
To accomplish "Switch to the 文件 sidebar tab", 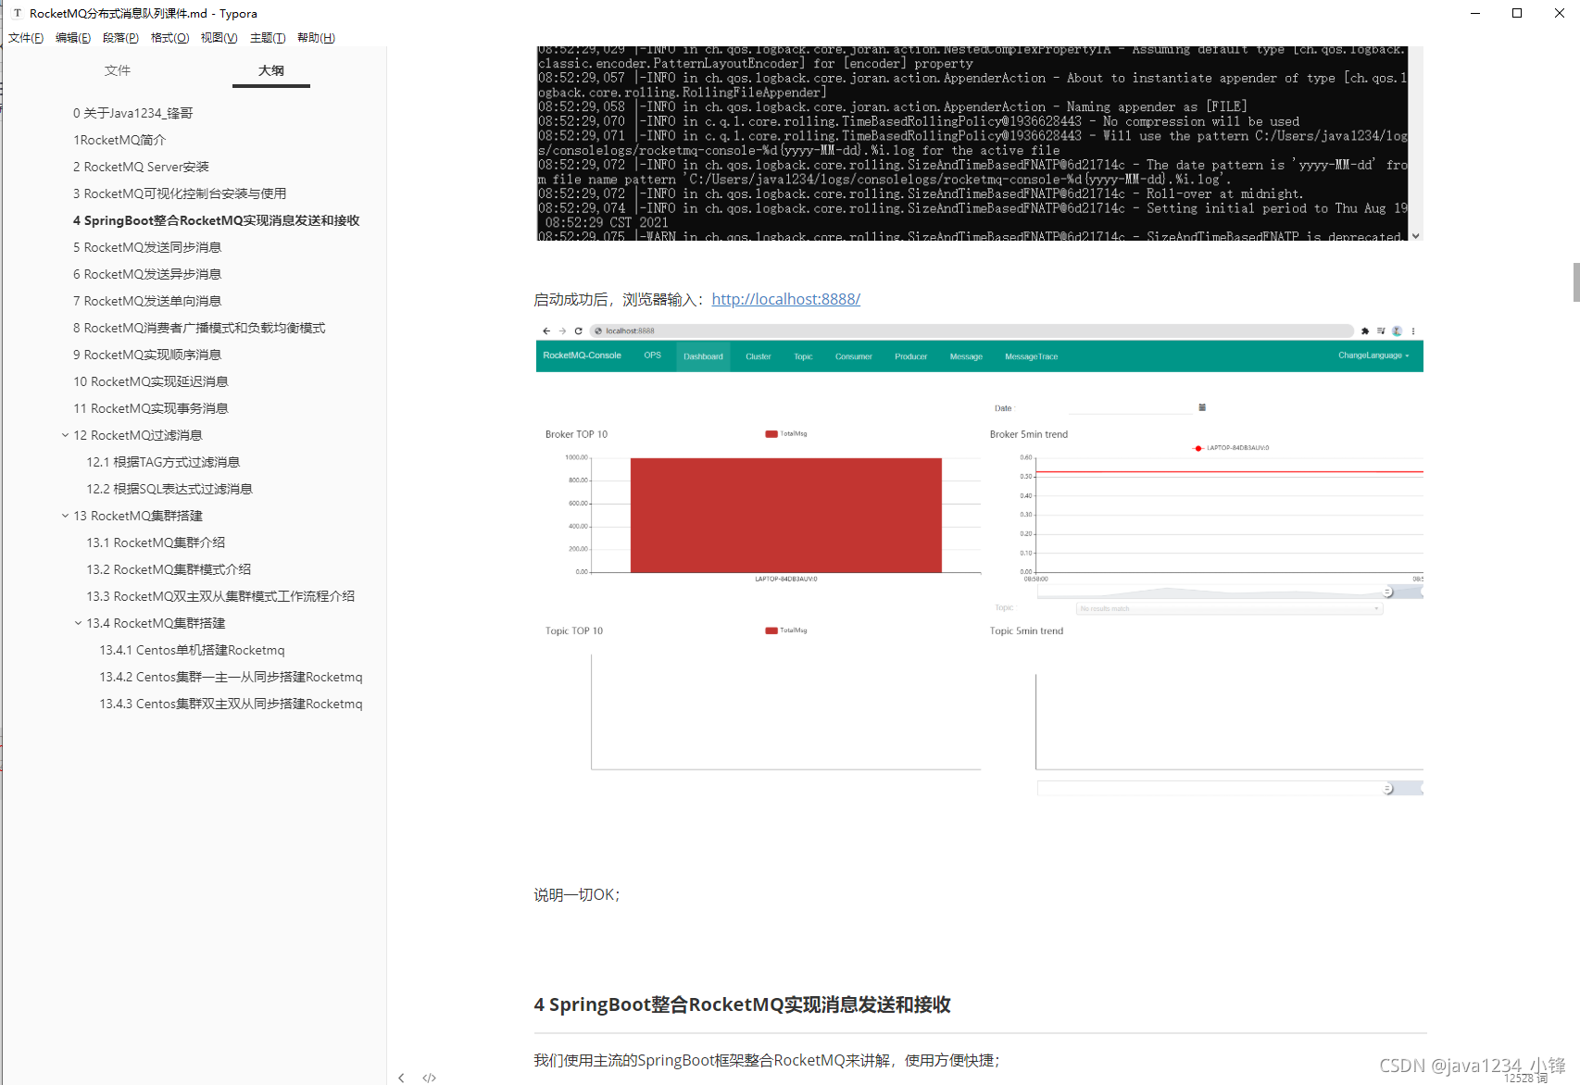I will [118, 70].
